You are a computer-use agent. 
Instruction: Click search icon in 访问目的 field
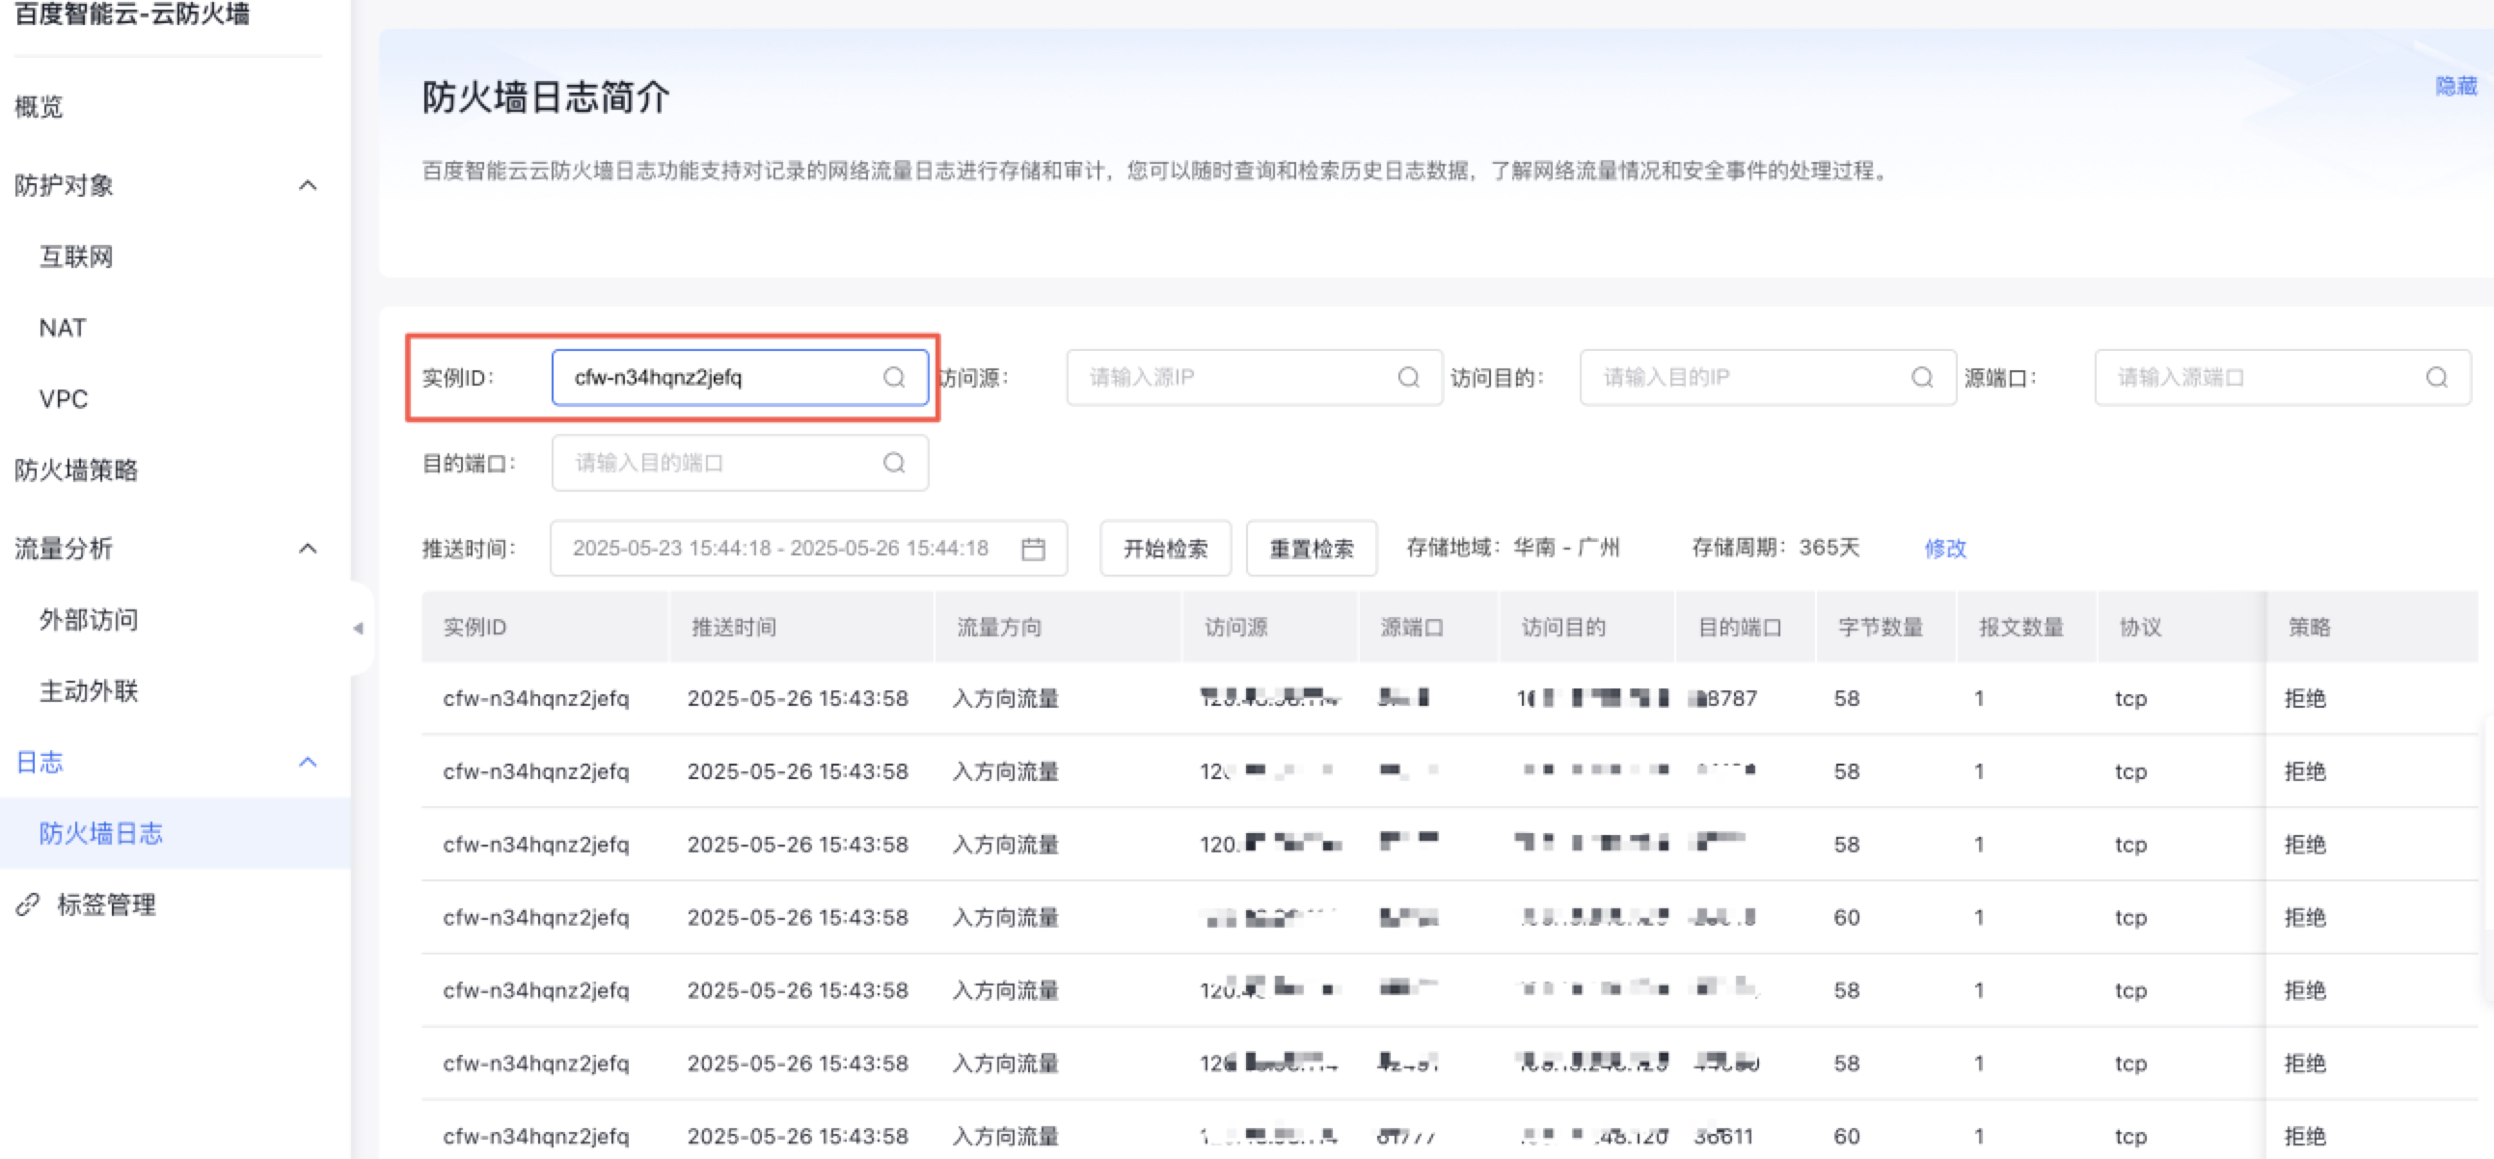point(1922,377)
